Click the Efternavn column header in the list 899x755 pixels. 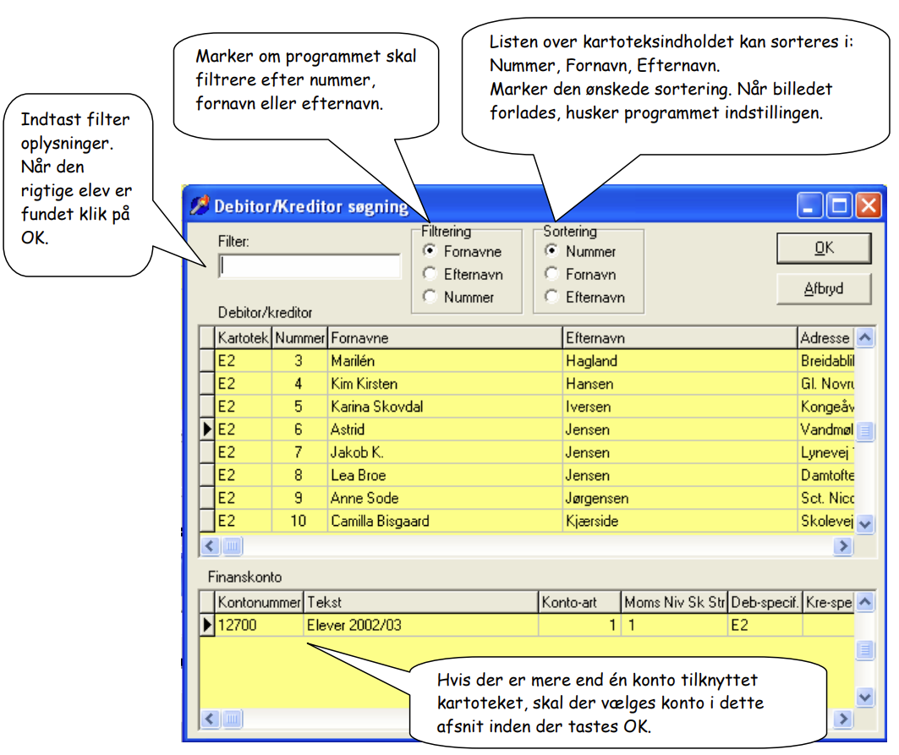pyautogui.click(x=679, y=337)
